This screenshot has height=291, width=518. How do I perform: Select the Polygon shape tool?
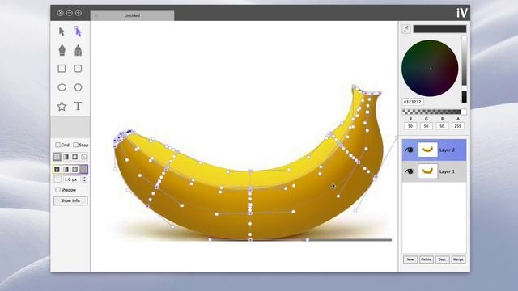pos(78,87)
